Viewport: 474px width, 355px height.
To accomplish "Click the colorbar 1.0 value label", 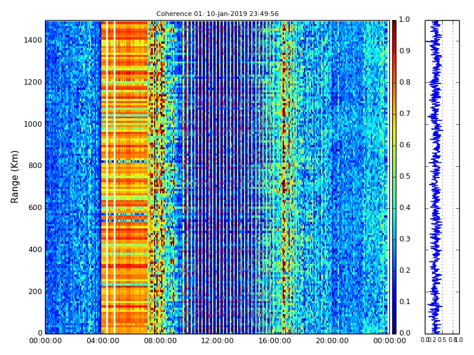I will click(x=405, y=20).
